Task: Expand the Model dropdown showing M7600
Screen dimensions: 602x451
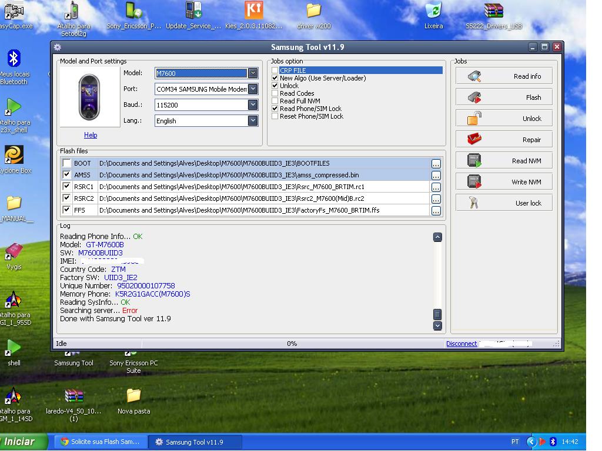Action: (253, 73)
